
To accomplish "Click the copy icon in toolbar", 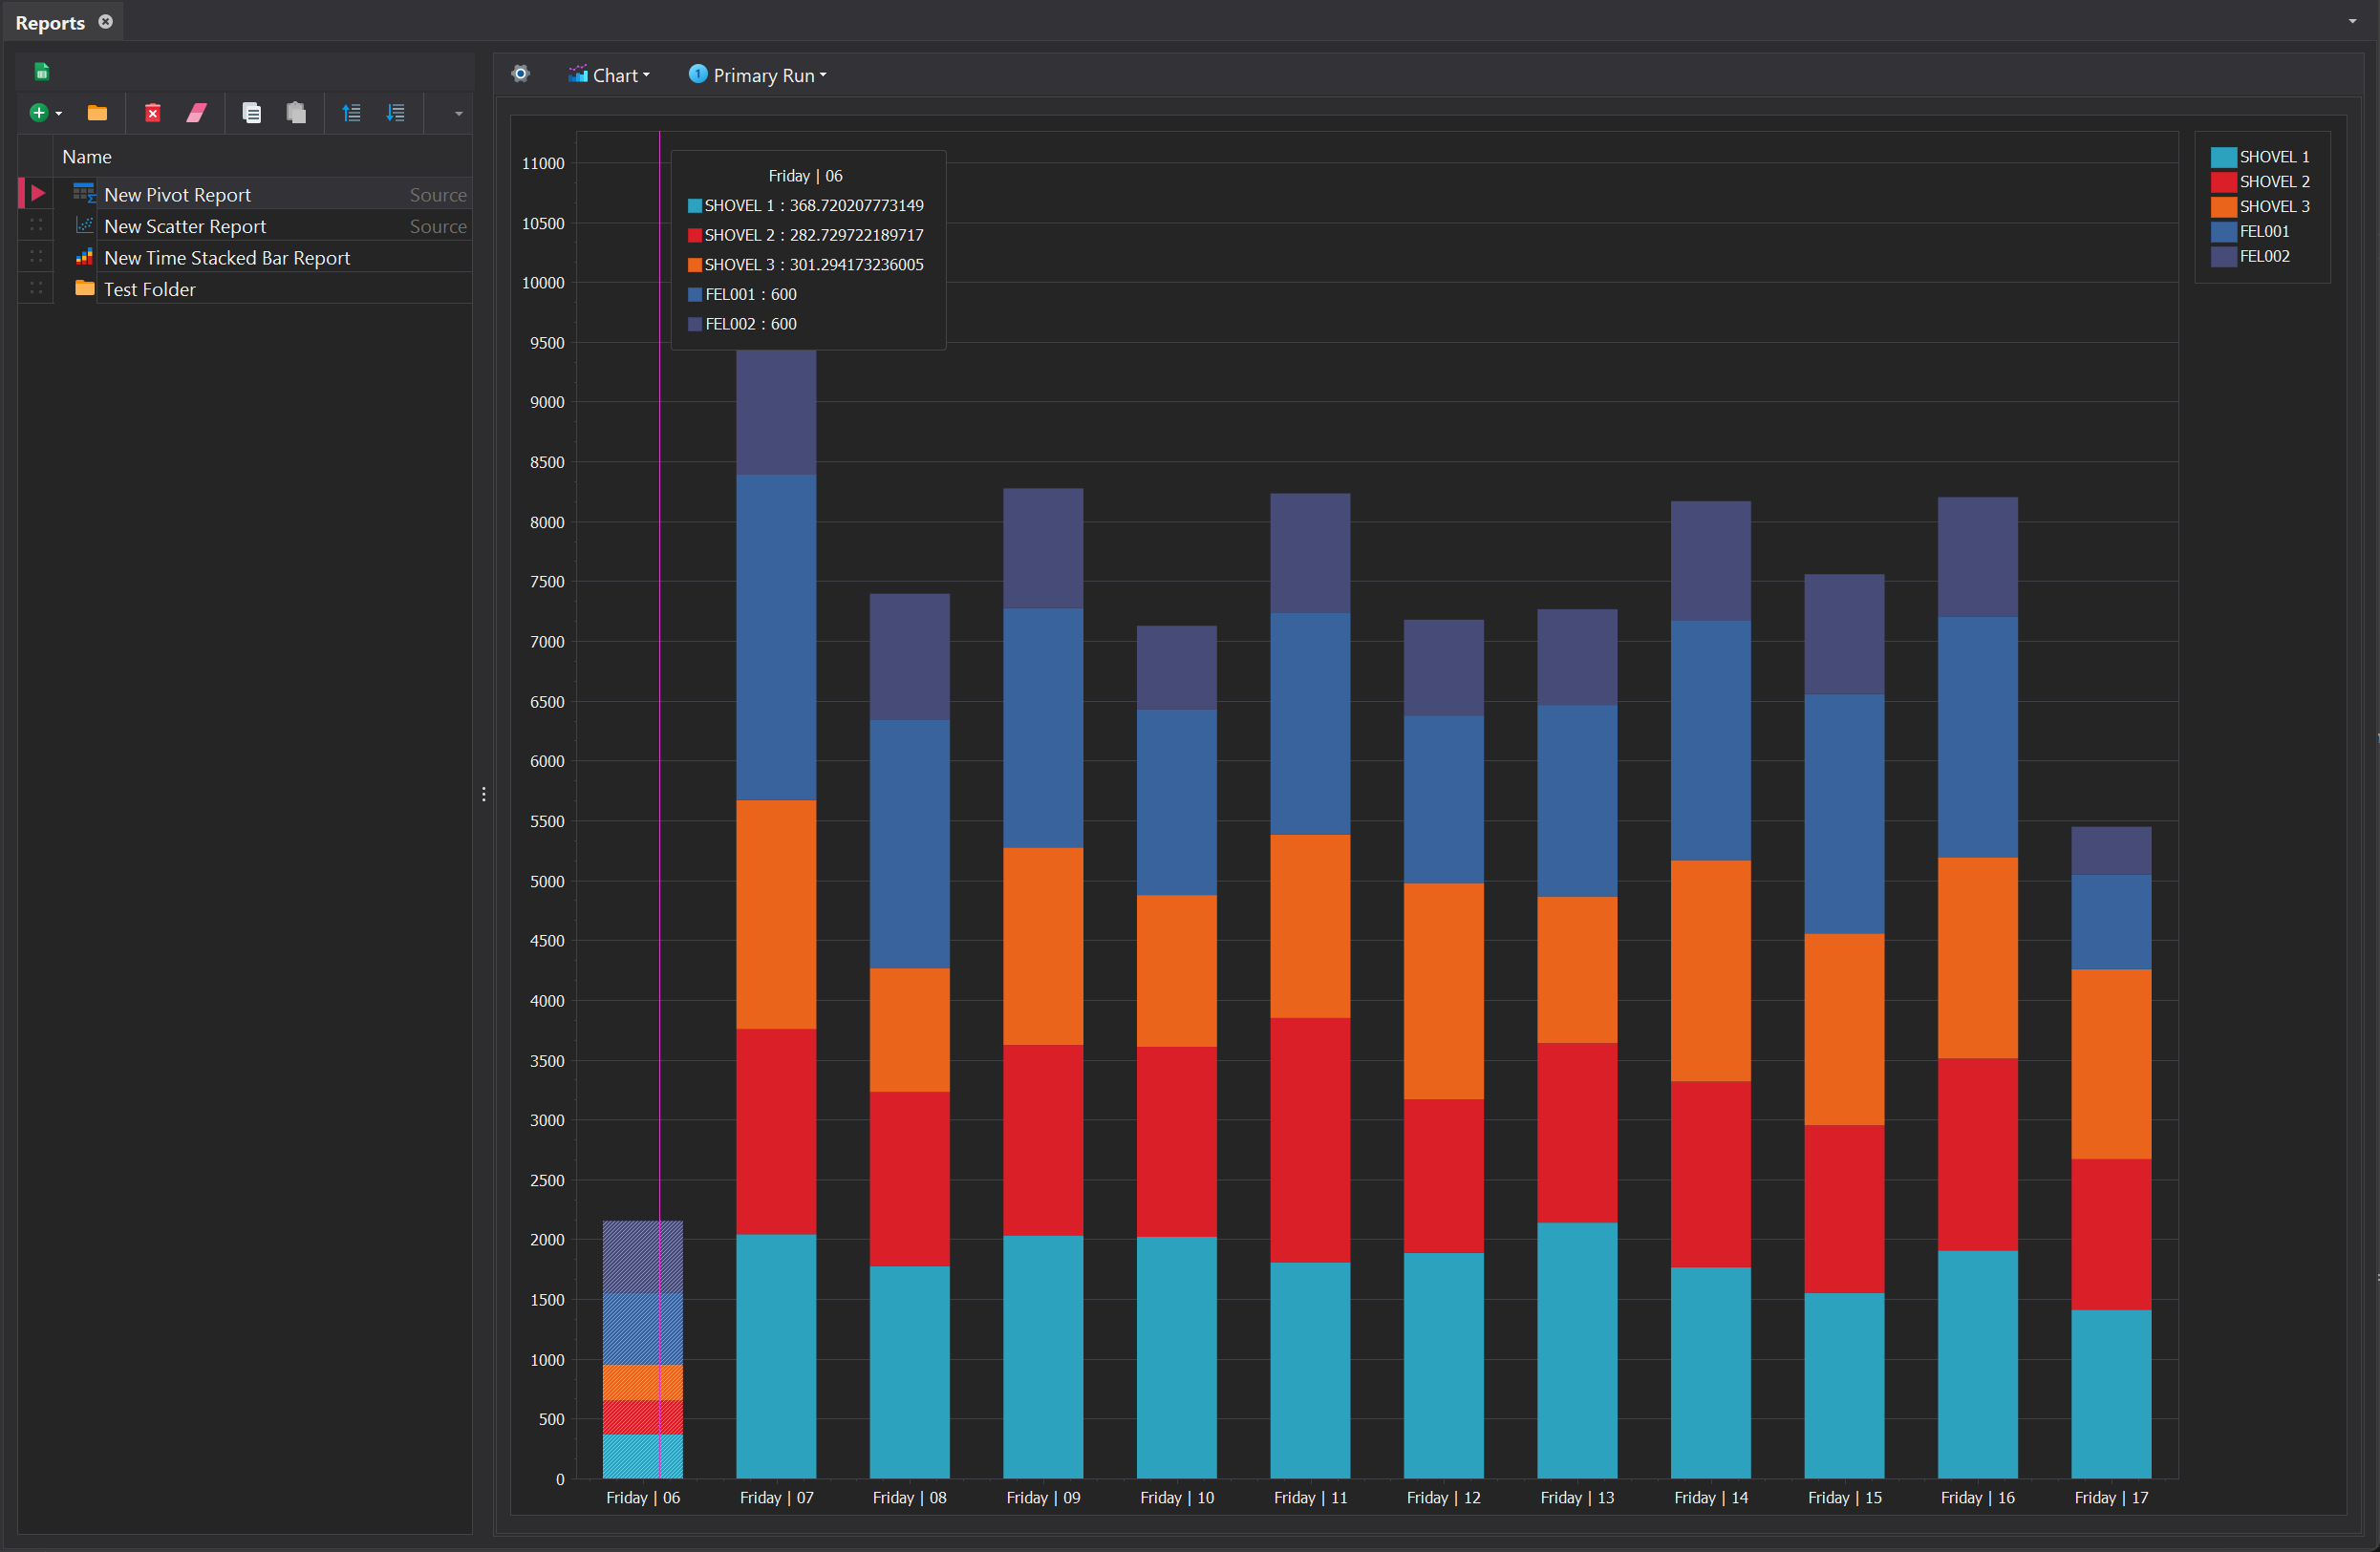I will click(252, 113).
